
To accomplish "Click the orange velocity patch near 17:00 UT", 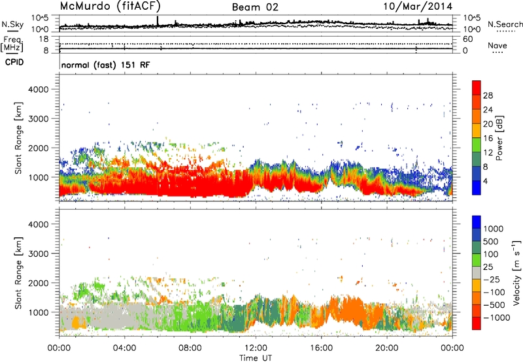I will coord(348,308).
